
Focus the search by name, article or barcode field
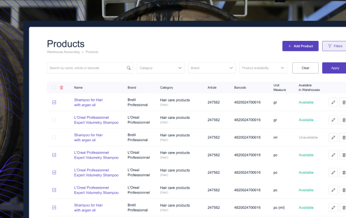coord(90,68)
